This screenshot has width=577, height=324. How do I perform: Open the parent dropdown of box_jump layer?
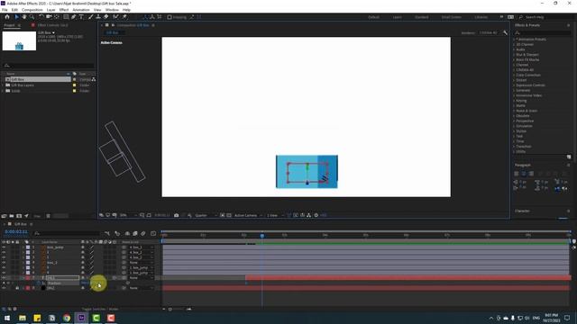point(141,247)
